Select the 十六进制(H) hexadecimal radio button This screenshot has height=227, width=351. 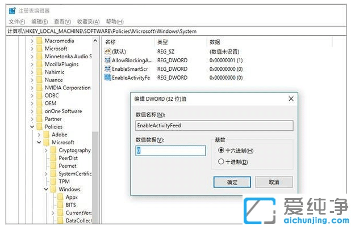tap(221, 150)
